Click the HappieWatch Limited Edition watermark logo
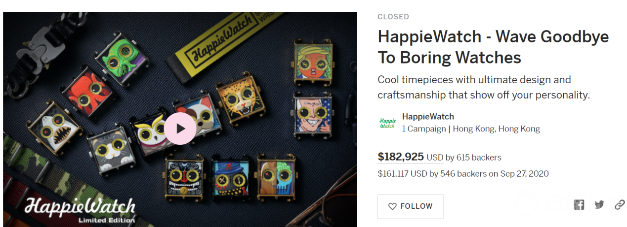Screen dimensions: 627x227 coord(80,210)
